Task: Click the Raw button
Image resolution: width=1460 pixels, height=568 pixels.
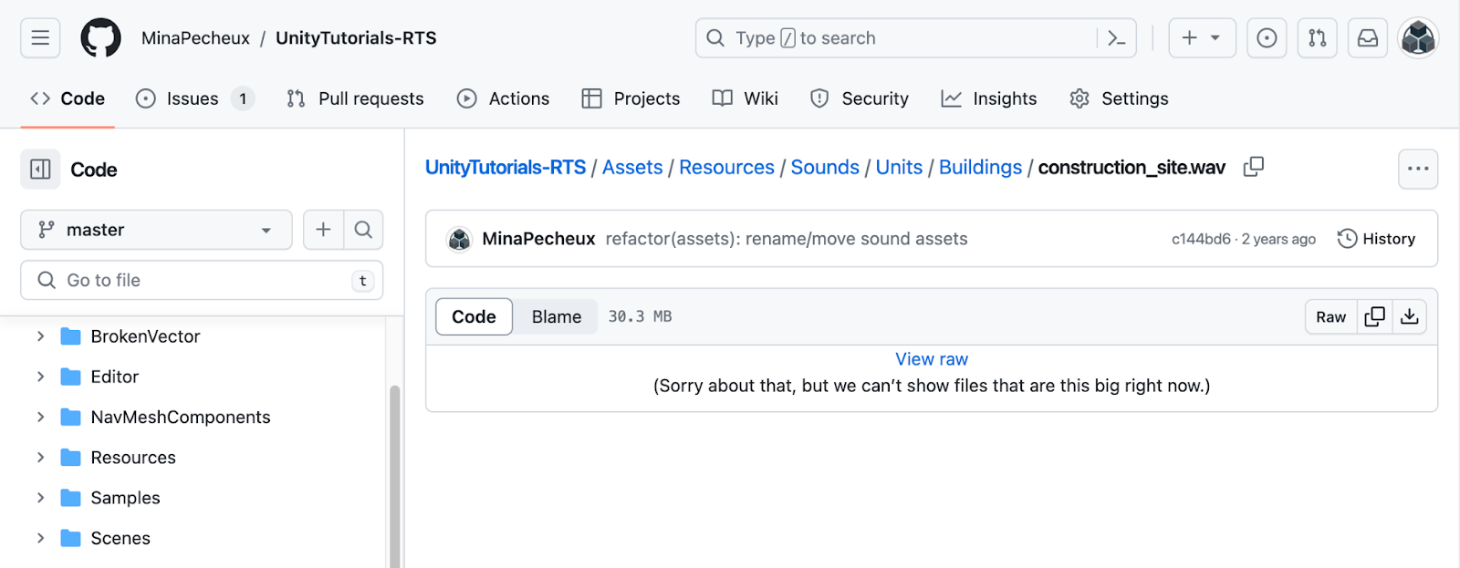Action: (x=1330, y=316)
